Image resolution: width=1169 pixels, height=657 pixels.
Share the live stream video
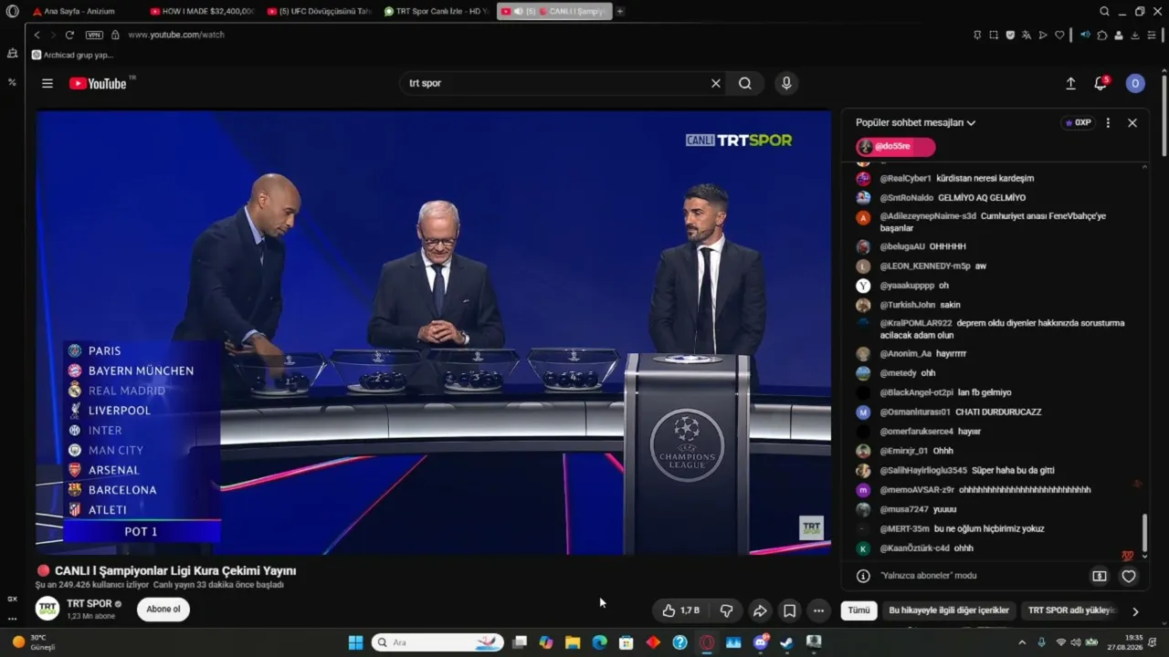point(760,610)
